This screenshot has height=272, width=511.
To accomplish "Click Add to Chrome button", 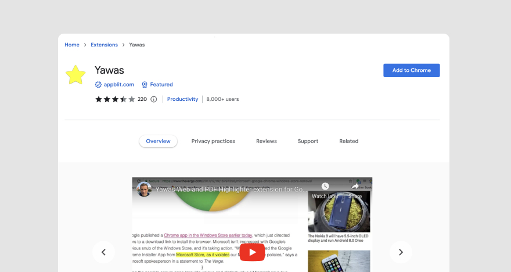I will [x=411, y=70].
